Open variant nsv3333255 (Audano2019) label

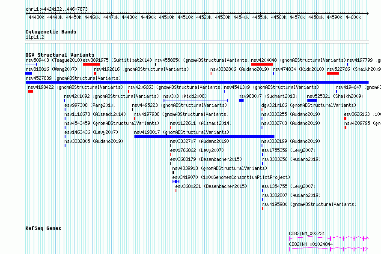(x=291, y=114)
